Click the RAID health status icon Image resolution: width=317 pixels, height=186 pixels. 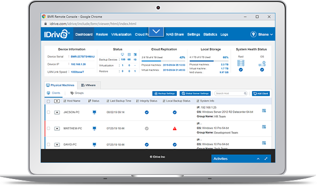click(241, 63)
